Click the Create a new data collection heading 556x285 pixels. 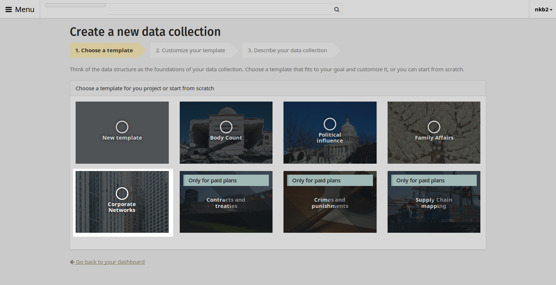(145, 32)
